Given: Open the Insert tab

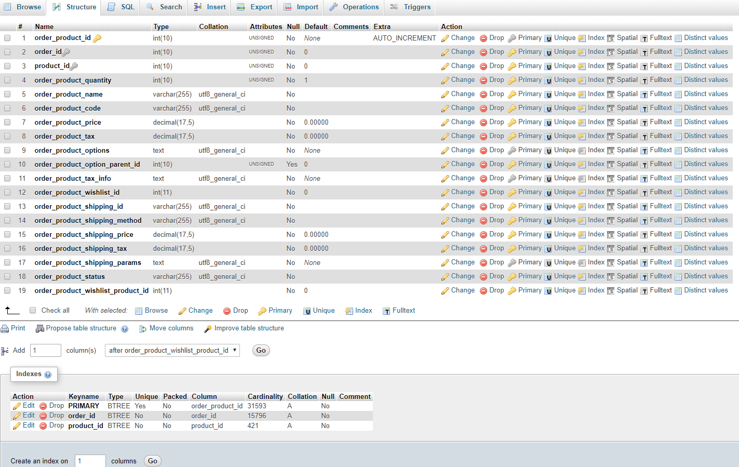Looking at the screenshot, I should [210, 7].
